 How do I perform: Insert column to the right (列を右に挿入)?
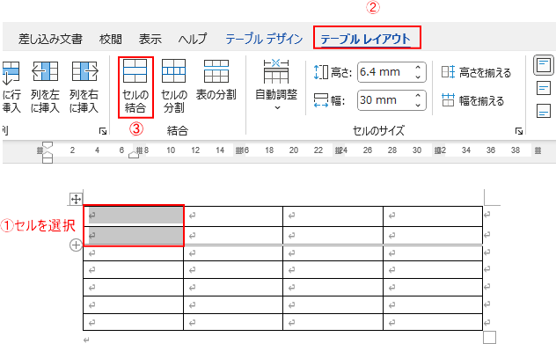84,86
